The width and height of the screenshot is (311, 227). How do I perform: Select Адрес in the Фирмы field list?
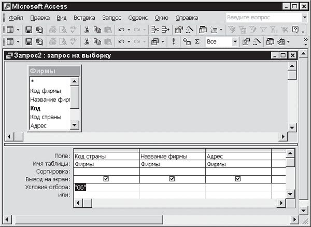pos(38,125)
